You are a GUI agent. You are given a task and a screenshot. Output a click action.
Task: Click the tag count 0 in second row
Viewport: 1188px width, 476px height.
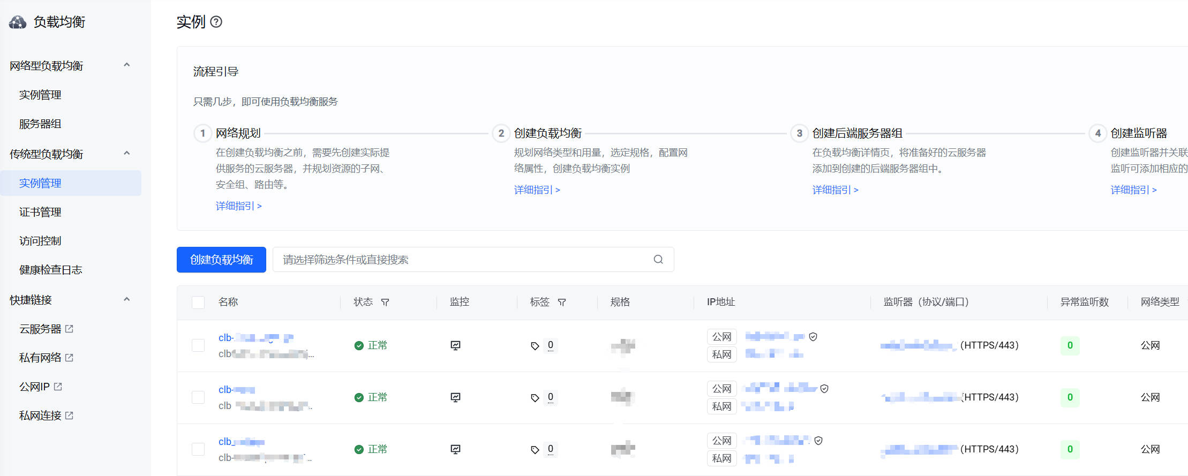pos(551,397)
